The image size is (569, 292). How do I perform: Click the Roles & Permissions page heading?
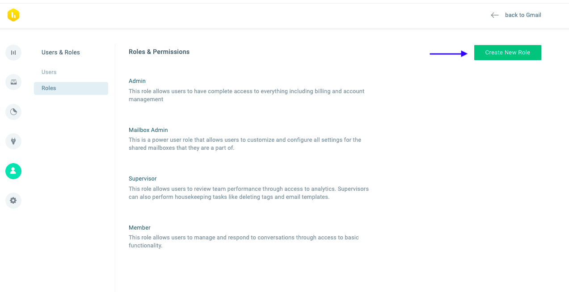tap(159, 52)
